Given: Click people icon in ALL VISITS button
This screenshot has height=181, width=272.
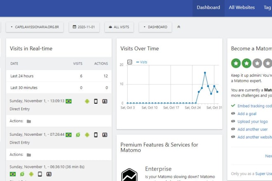Looking at the screenshot, I should pyautogui.click(x=110, y=27).
